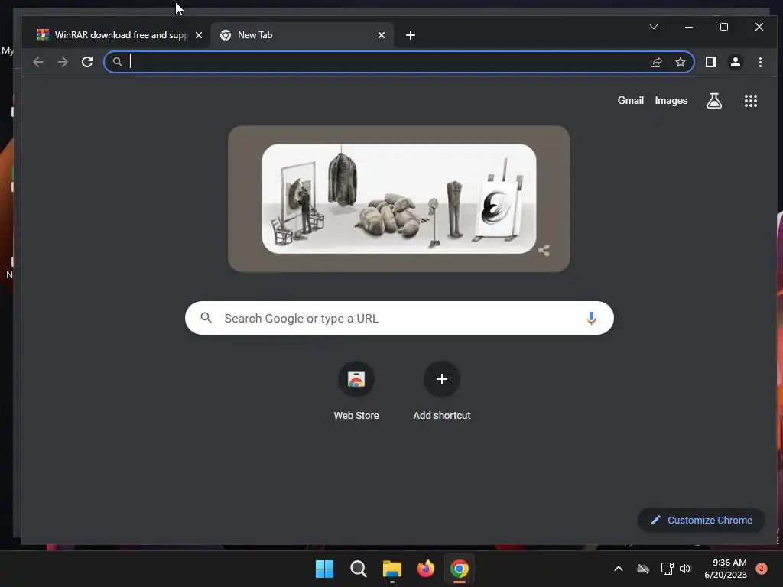Click the OneDrive tray icon
This screenshot has height=587, width=783.
tap(642, 569)
